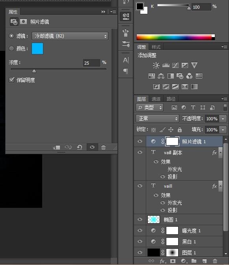Add a Posterize adjustment

point(166,87)
